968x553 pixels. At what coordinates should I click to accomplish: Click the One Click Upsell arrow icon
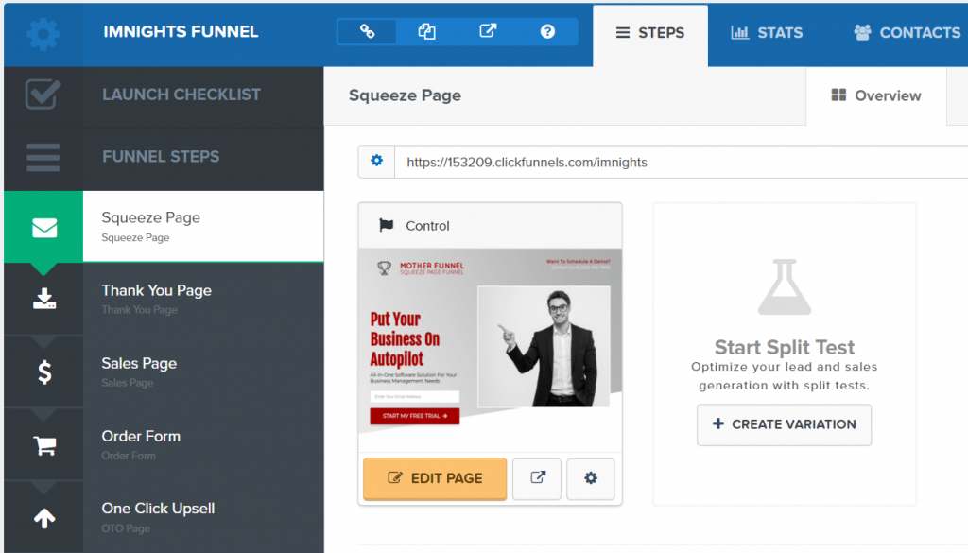pyautogui.click(x=44, y=518)
